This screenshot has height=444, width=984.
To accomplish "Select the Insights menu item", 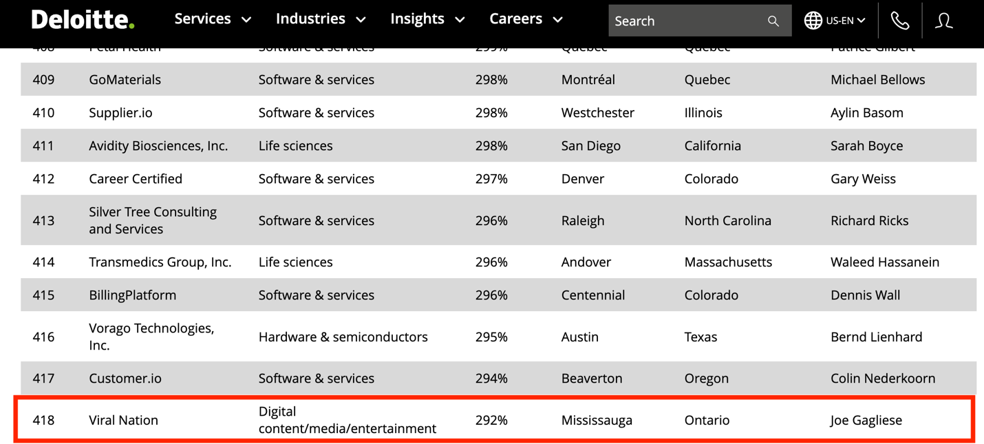I will pyautogui.click(x=417, y=19).
